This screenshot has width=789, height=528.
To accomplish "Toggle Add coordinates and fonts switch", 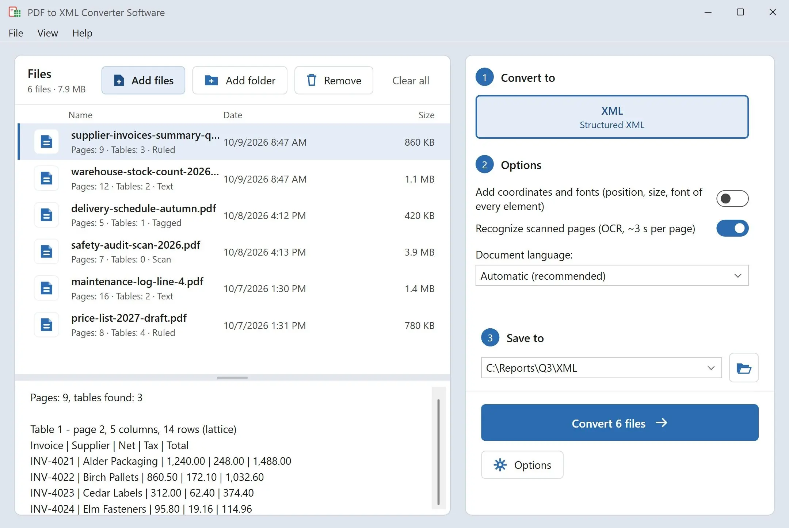I will (732, 199).
